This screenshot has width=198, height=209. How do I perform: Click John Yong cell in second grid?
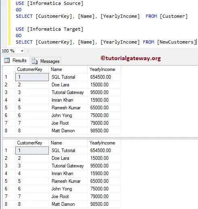click(68, 189)
